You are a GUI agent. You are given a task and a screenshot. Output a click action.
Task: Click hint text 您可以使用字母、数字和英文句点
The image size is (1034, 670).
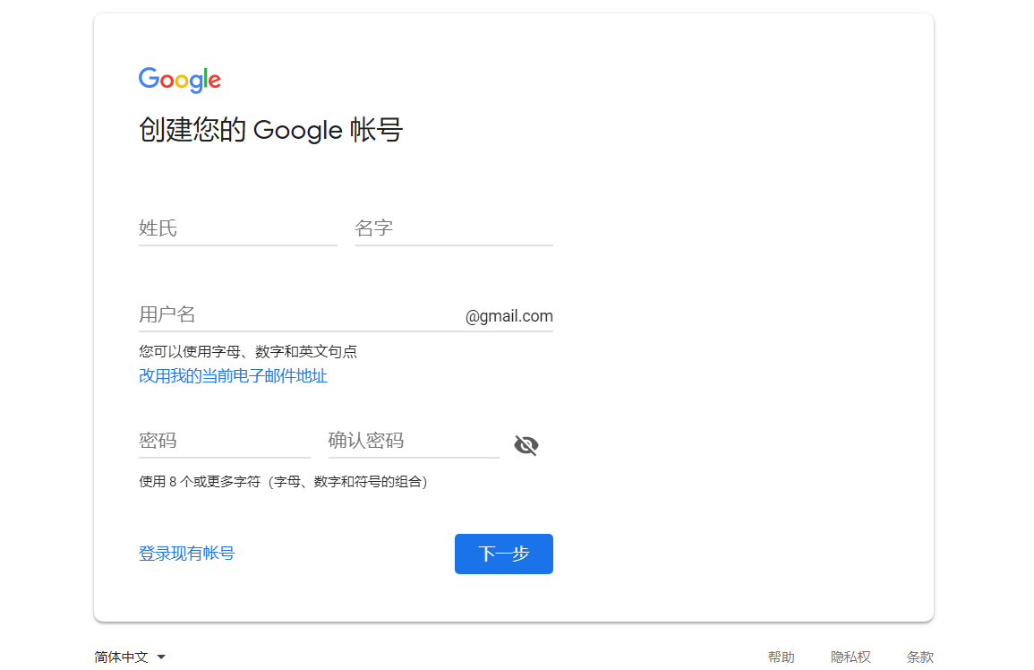pos(248,351)
